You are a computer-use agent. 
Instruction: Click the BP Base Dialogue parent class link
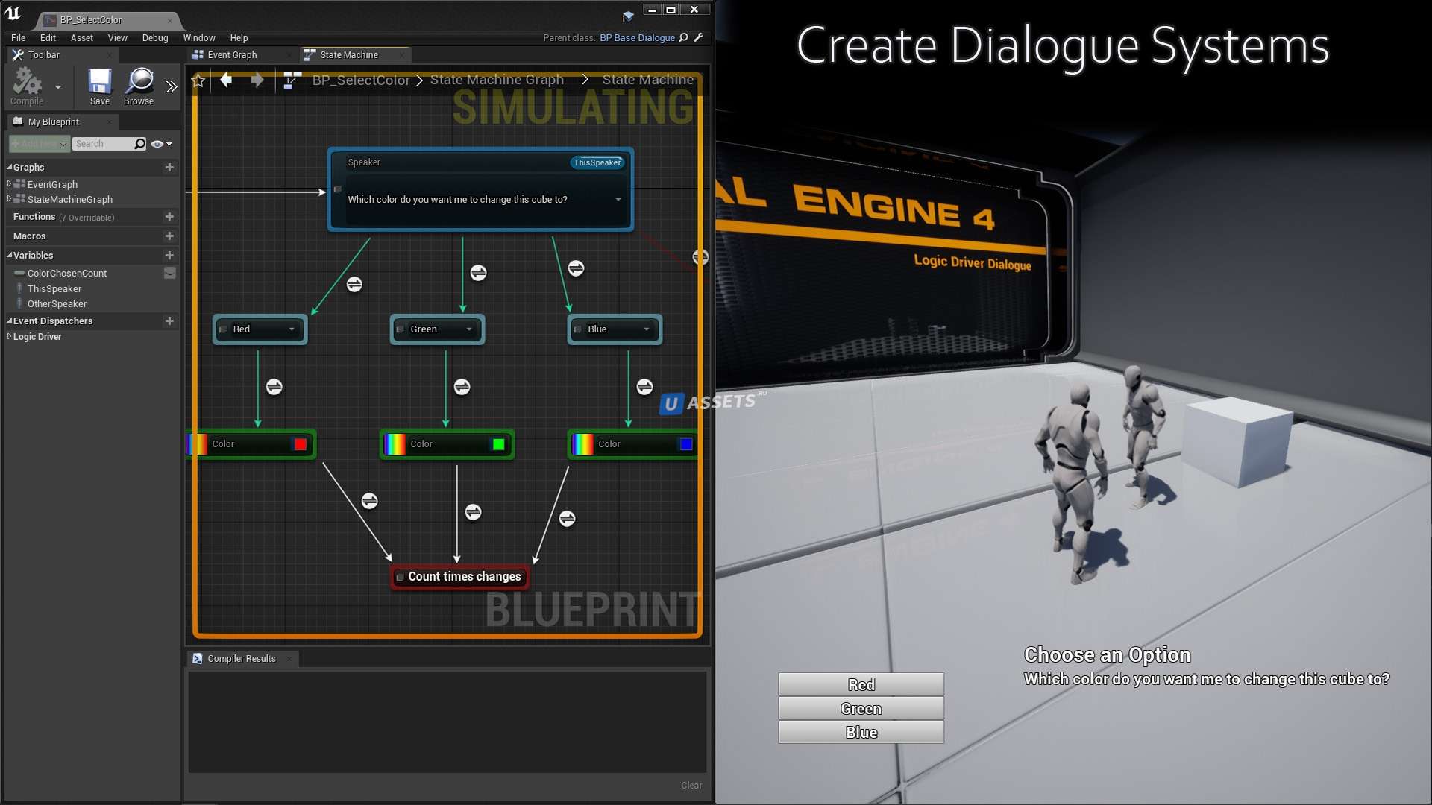point(637,37)
